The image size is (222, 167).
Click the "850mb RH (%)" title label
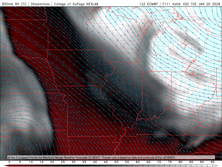tap(14, 4)
